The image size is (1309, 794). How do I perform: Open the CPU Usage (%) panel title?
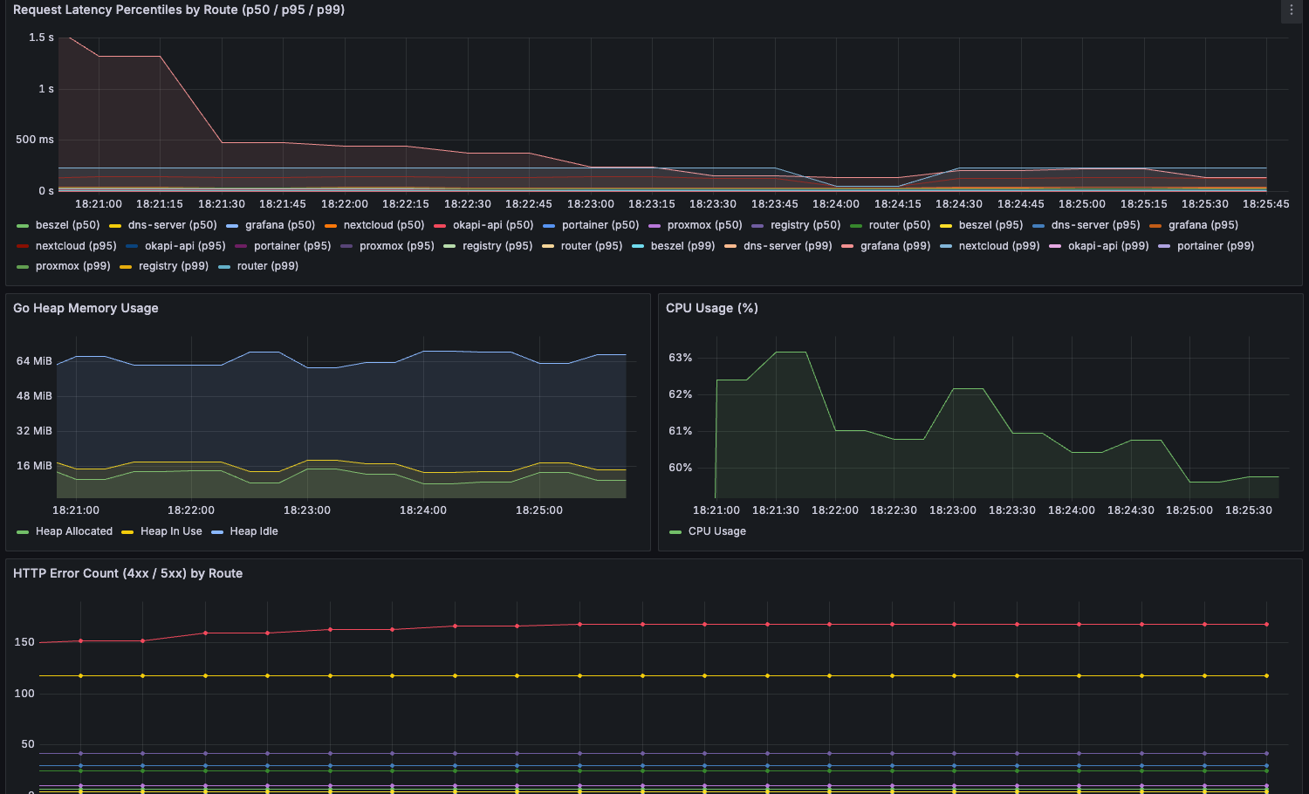tap(712, 308)
